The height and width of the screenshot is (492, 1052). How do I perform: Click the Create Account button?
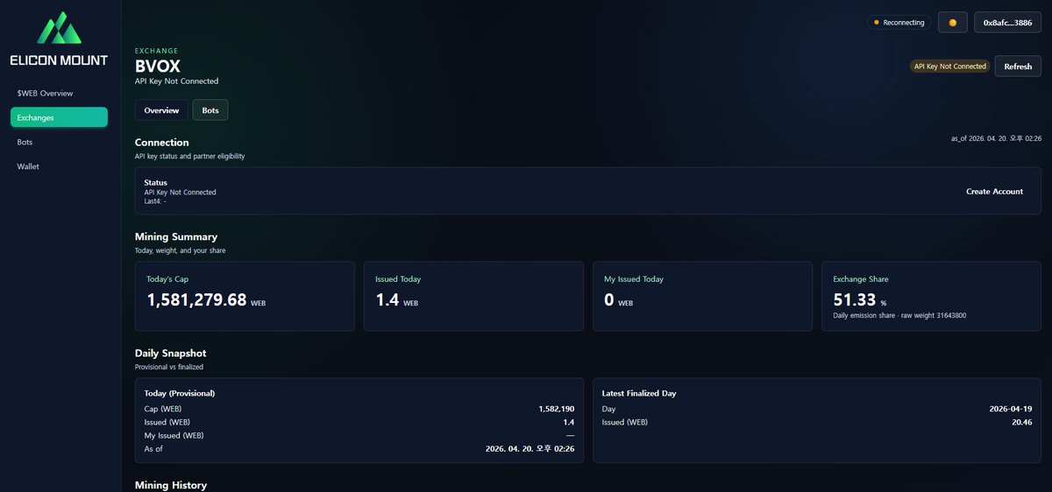click(994, 191)
